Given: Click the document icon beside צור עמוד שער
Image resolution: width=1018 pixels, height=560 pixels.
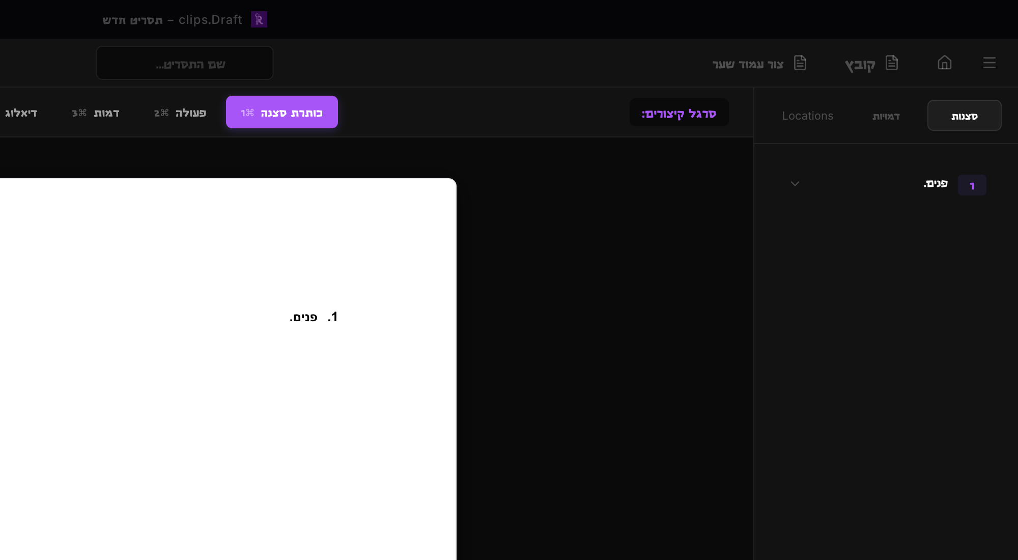Looking at the screenshot, I should [x=800, y=63].
